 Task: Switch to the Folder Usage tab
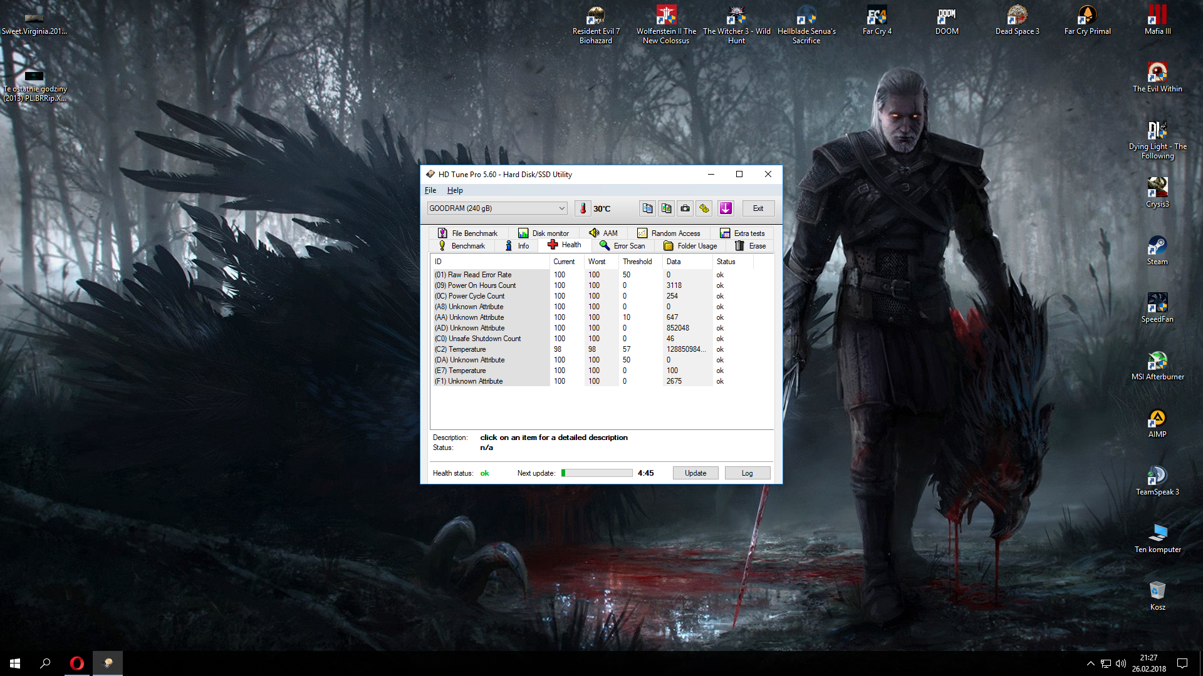point(690,246)
